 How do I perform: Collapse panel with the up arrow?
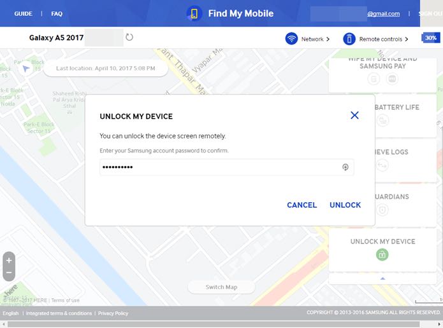[383, 278]
